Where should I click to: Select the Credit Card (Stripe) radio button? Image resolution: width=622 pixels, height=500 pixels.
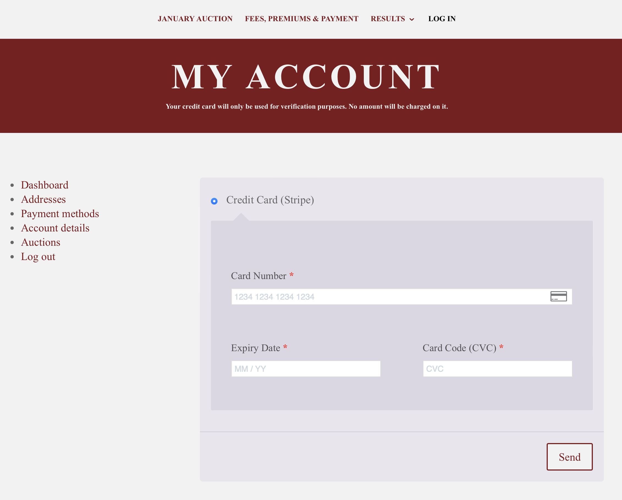pos(214,201)
